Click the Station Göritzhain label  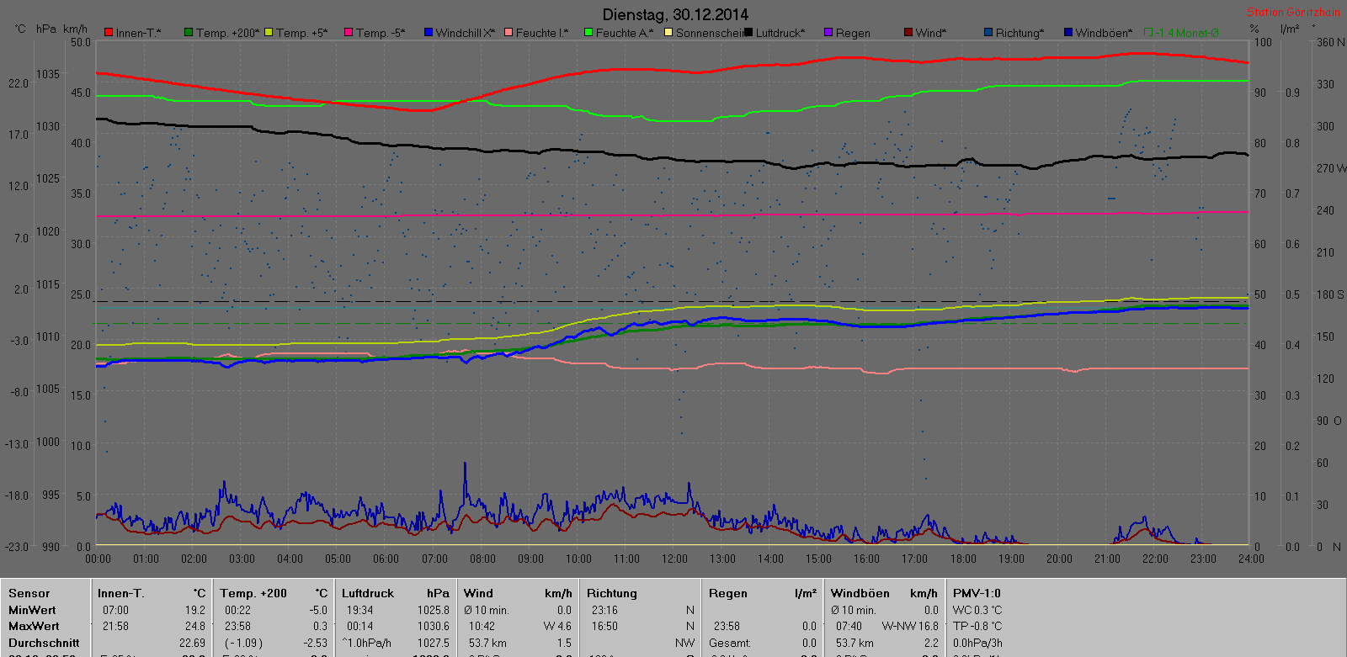pos(1293,12)
